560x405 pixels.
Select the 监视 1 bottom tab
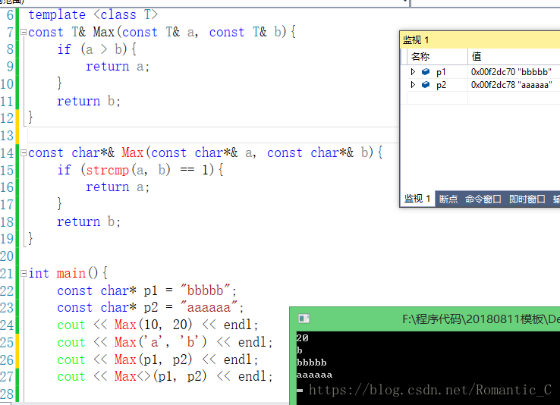click(417, 199)
